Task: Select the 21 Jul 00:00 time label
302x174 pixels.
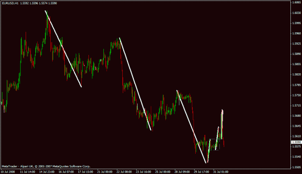Action: pos(105,172)
